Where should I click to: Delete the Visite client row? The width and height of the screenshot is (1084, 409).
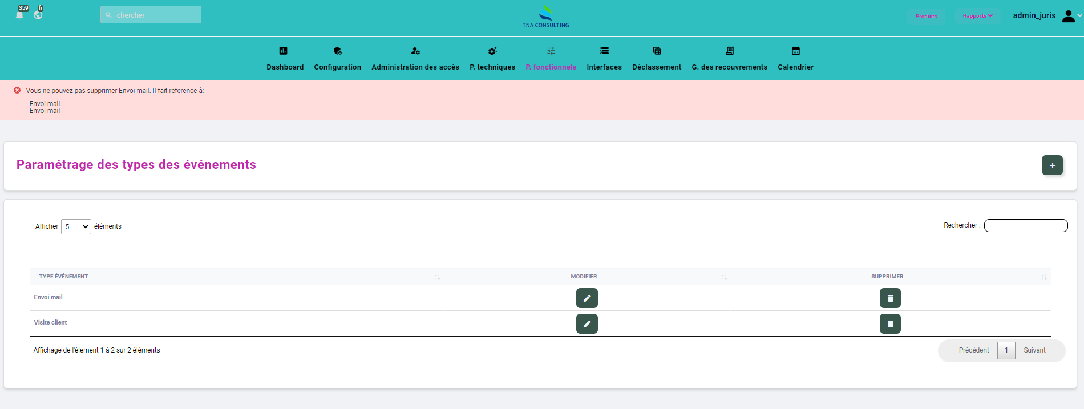[889, 323]
